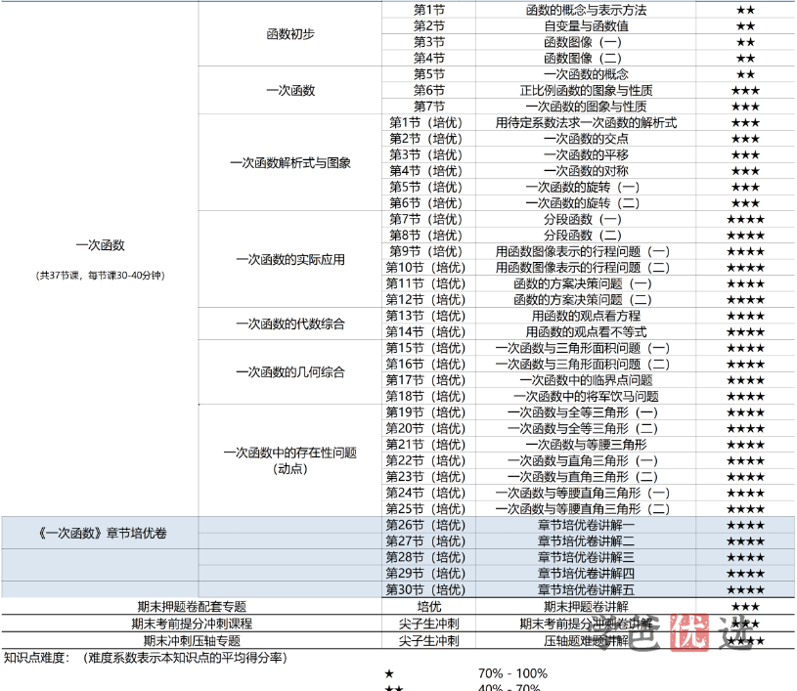Select '一次函数与等腰直角三角形（二）'

click(586, 509)
